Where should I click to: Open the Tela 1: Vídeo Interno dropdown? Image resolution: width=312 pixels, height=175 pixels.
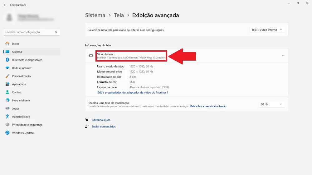[x=267, y=30]
